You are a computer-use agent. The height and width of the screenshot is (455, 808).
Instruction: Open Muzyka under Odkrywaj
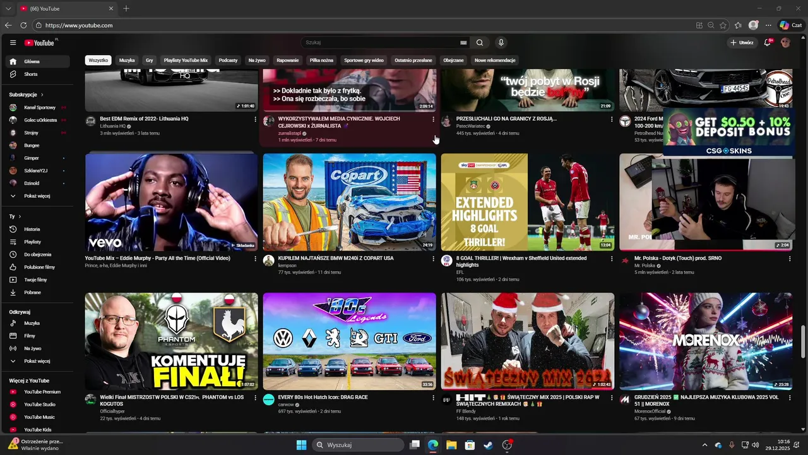coord(39,323)
